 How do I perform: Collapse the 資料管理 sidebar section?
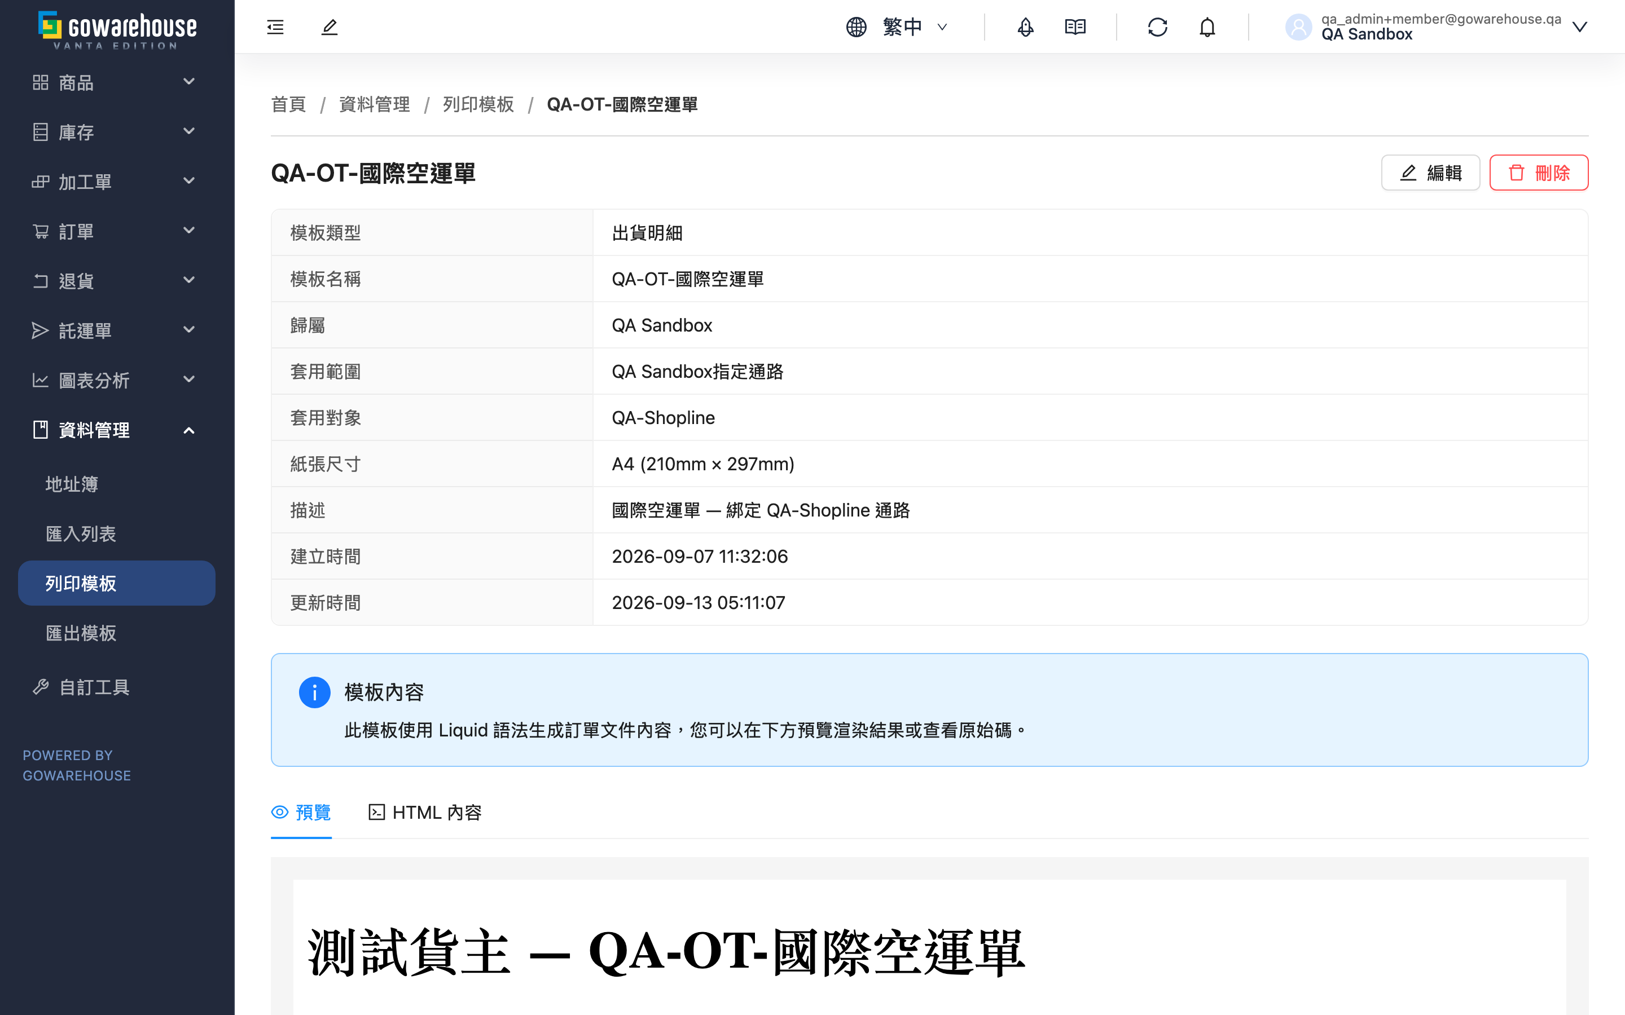[x=117, y=430]
